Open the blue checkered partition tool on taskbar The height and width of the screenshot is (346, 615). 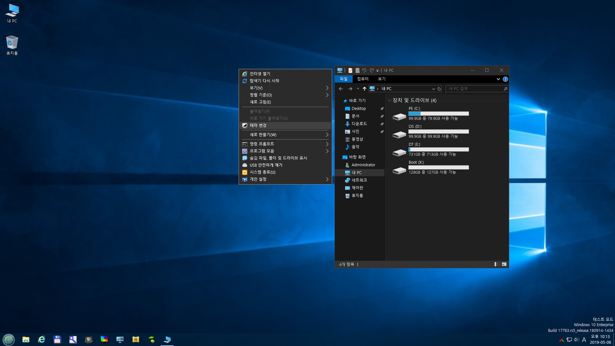click(73, 339)
